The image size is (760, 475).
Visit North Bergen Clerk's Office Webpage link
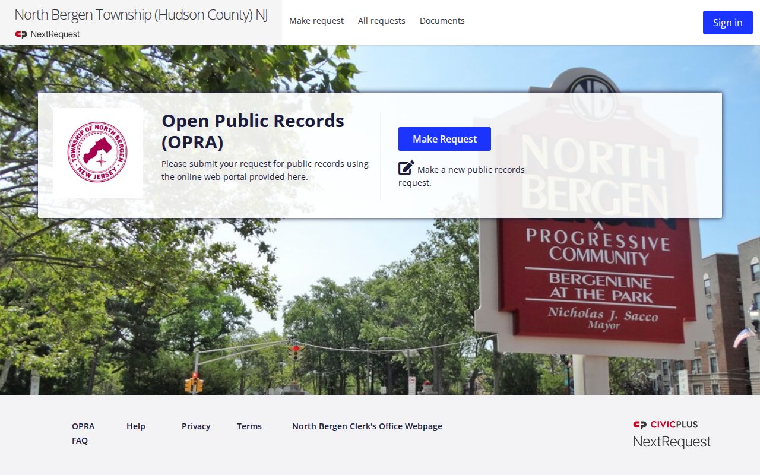point(367,426)
